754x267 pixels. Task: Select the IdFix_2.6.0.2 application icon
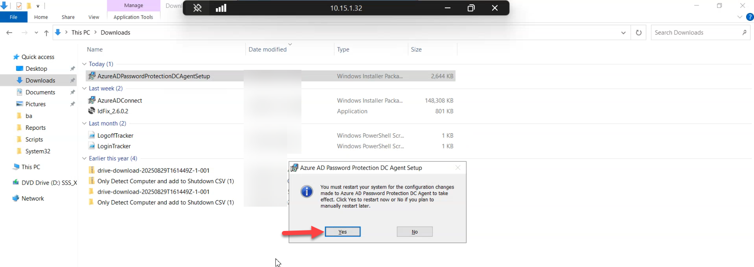92,111
